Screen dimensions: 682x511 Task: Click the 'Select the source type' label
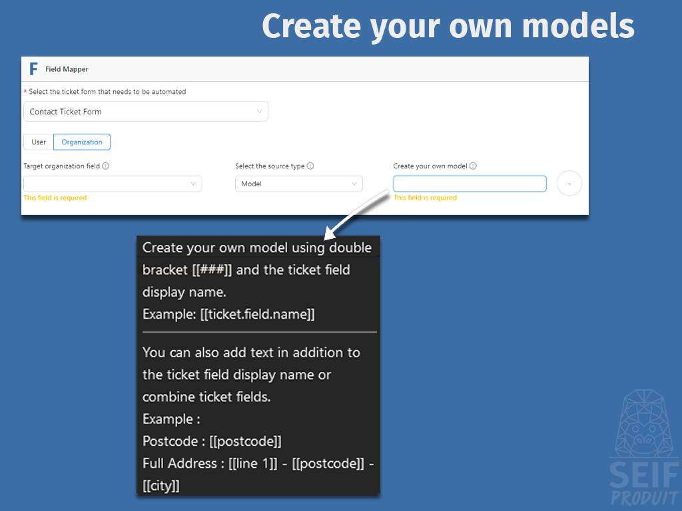pos(270,166)
